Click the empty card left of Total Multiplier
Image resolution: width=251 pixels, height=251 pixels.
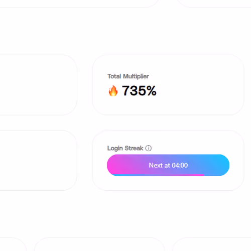38,85
